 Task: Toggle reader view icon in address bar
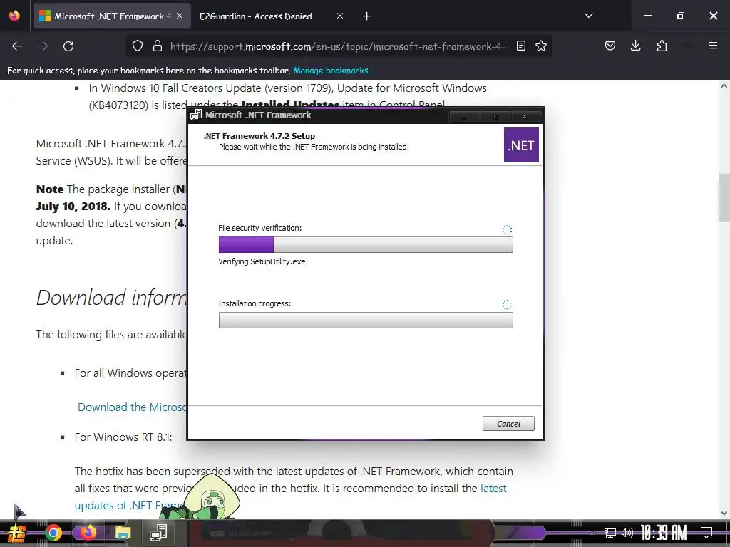(x=521, y=46)
